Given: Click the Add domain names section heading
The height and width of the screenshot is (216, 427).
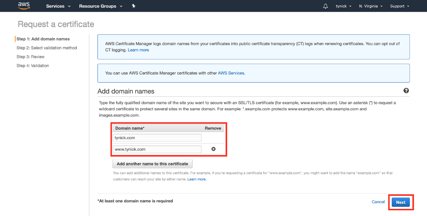Looking at the screenshot, I should [x=126, y=91].
